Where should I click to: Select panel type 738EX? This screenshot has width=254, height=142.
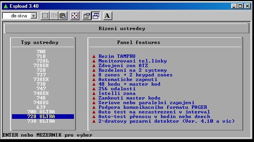tap(41, 79)
